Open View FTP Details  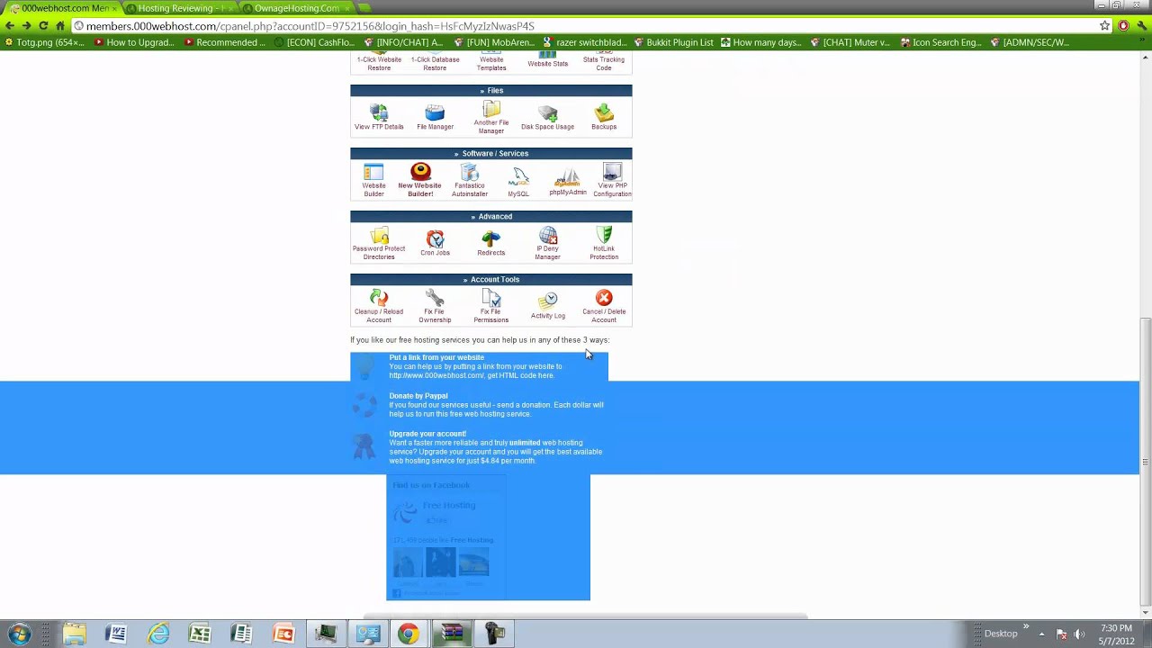click(379, 118)
